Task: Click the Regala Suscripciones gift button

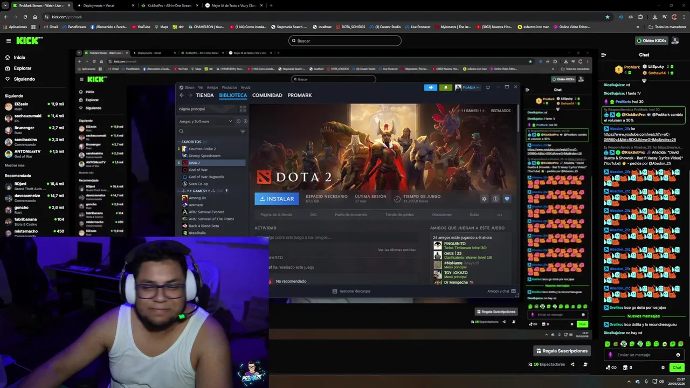Action: [562, 351]
